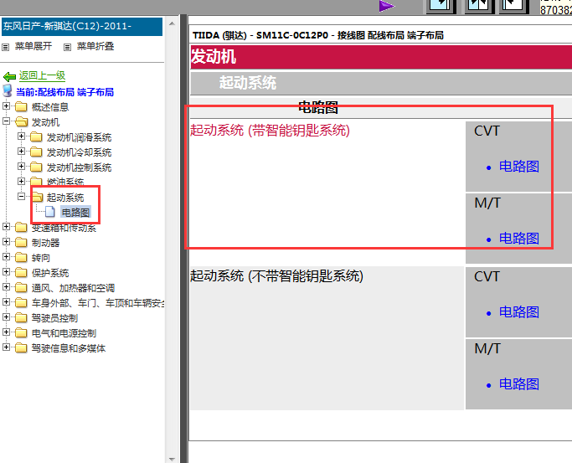Screen dimensions: 572x463
Task: Click the third pane layout icon in toolbar
Action: tap(514, 5)
